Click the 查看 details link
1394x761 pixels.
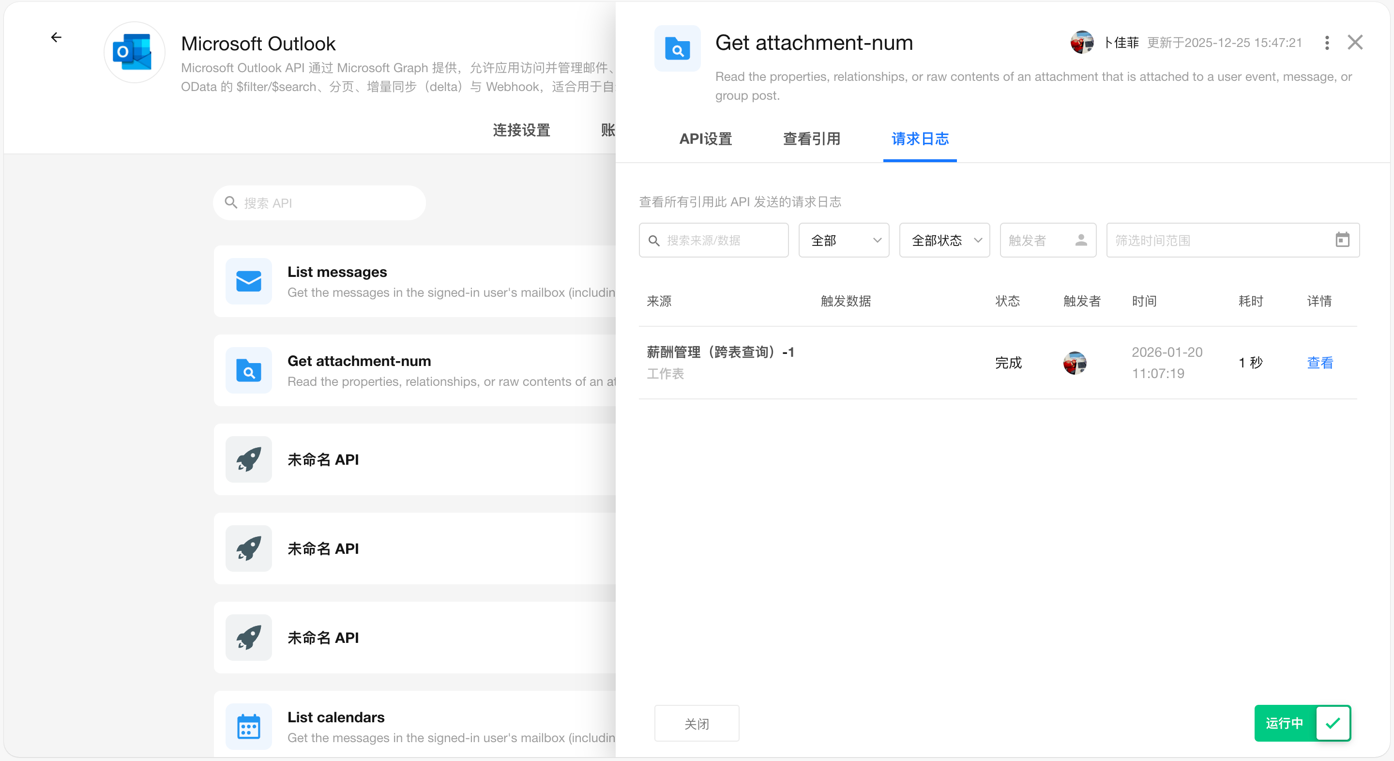coord(1319,363)
